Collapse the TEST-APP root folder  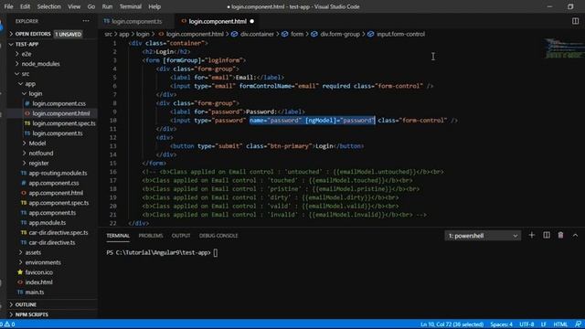tap(27, 44)
